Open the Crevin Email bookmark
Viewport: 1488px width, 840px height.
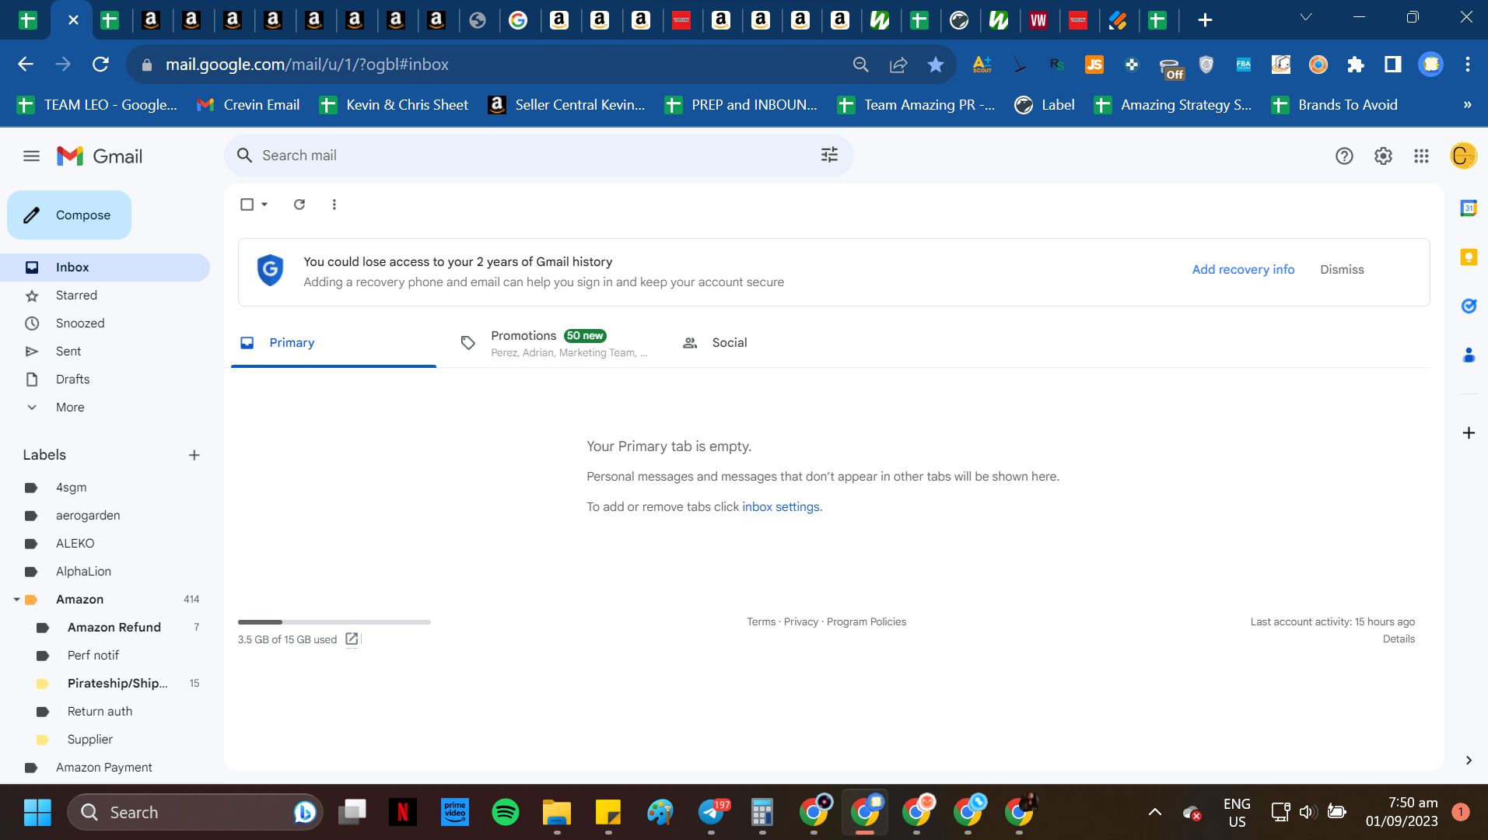click(x=248, y=105)
